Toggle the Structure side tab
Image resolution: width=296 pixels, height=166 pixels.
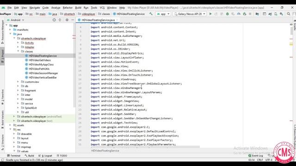2,142
